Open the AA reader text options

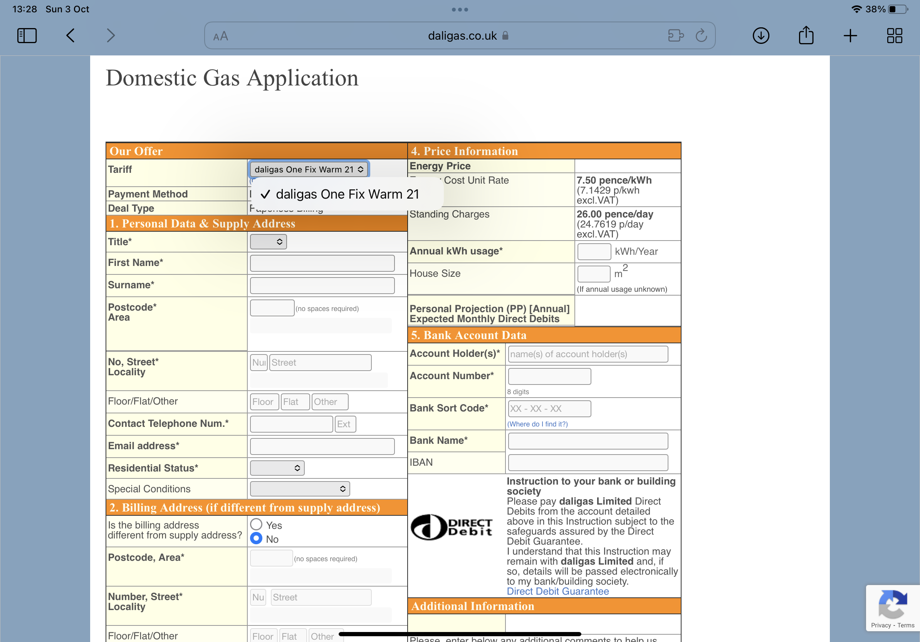tap(220, 37)
